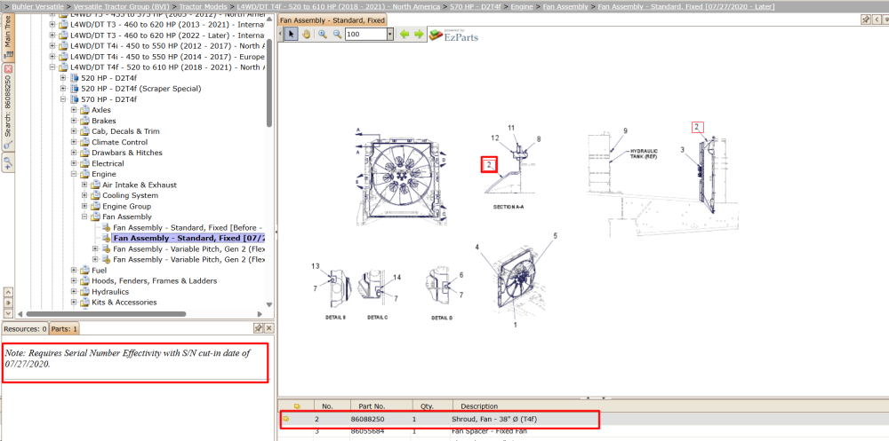Switch to Search: 86088250 side tab

[x=8, y=107]
